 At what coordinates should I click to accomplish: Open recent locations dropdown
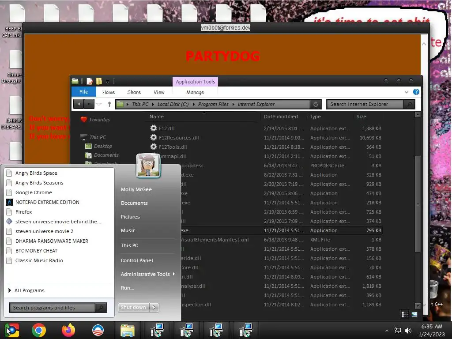click(99, 104)
